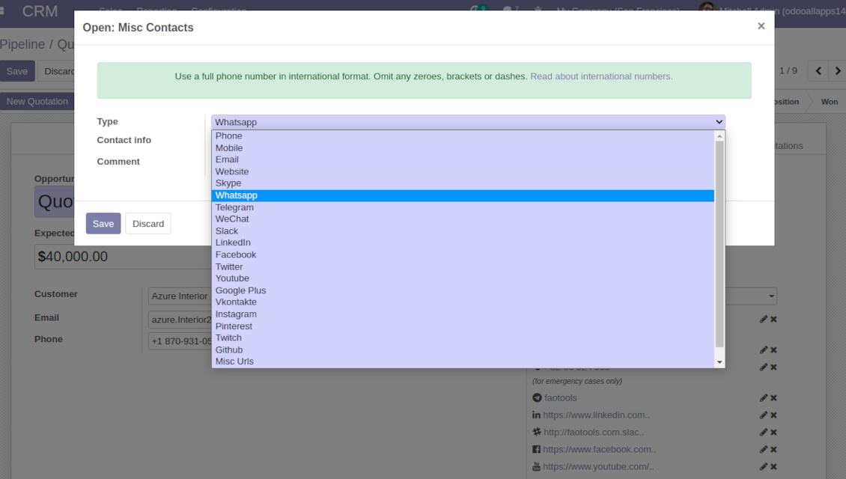Pick Instagram in the Type dropdown list
The image size is (846, 479).
click(x=463, y=314)
